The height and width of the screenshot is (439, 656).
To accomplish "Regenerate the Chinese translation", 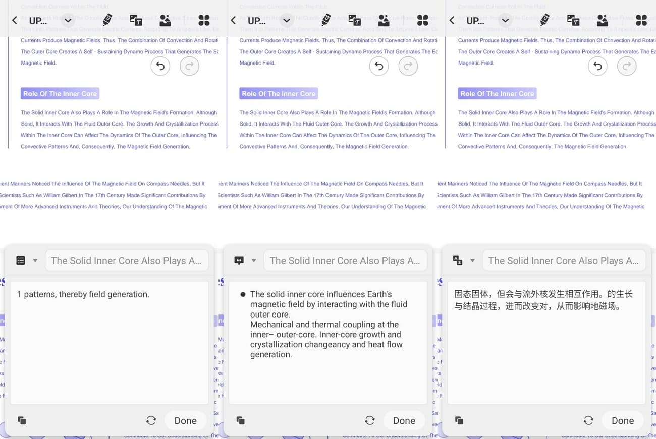I will 588,420.
